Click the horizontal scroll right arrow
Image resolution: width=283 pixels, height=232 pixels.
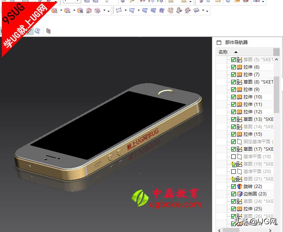pyautogui.click(x=270, y=231)
